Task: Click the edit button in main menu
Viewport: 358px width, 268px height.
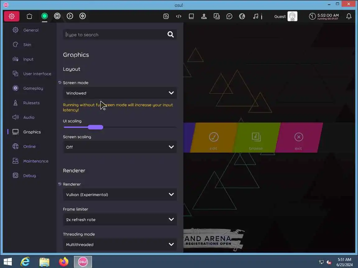Action: [x=214, y=138]
